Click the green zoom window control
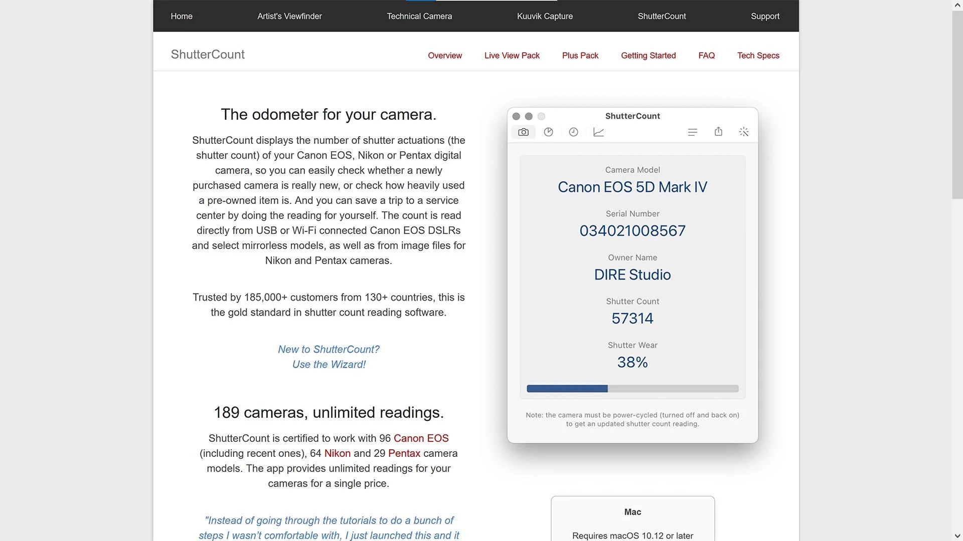 [x=541, y=116]
